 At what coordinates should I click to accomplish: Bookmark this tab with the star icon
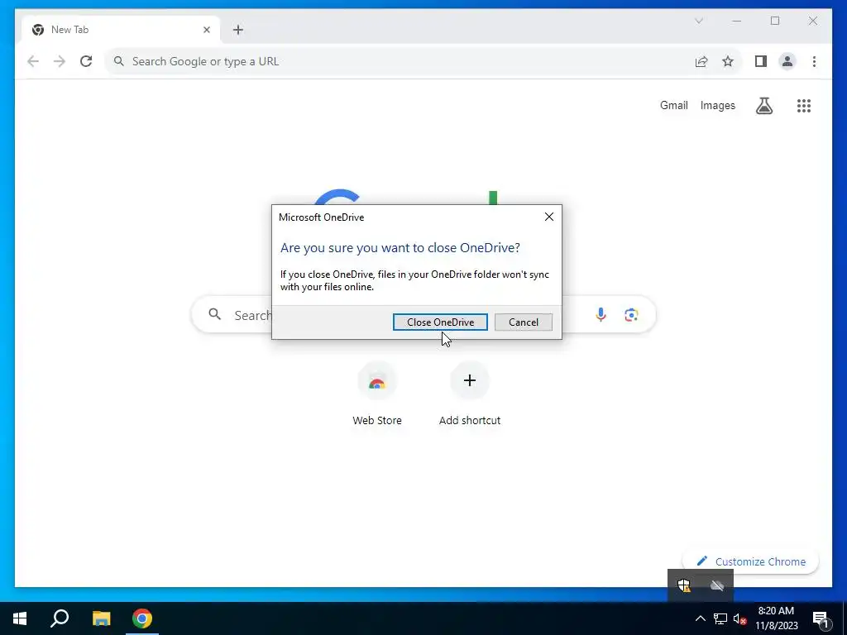click(x=728, y=61)
